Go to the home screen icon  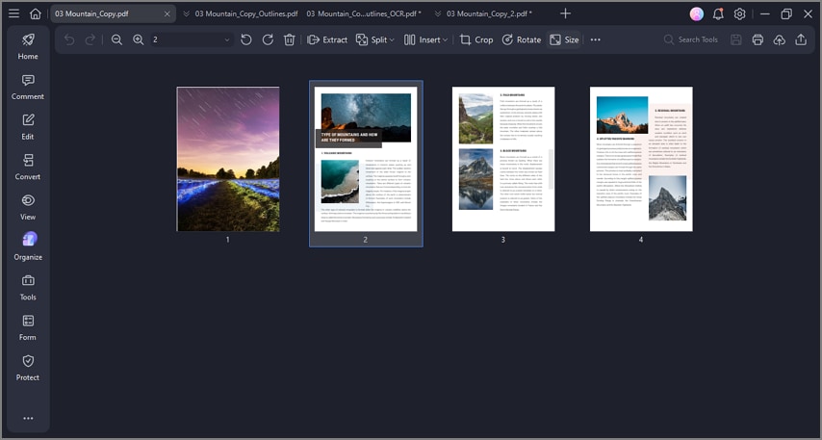pyautogui.click(x=35, y=13)
